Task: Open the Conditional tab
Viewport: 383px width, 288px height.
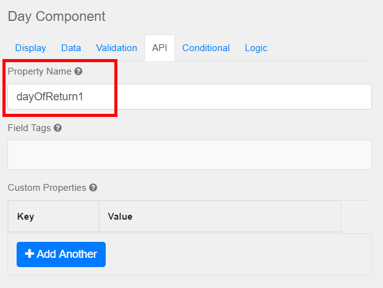Action: point(206,48)
